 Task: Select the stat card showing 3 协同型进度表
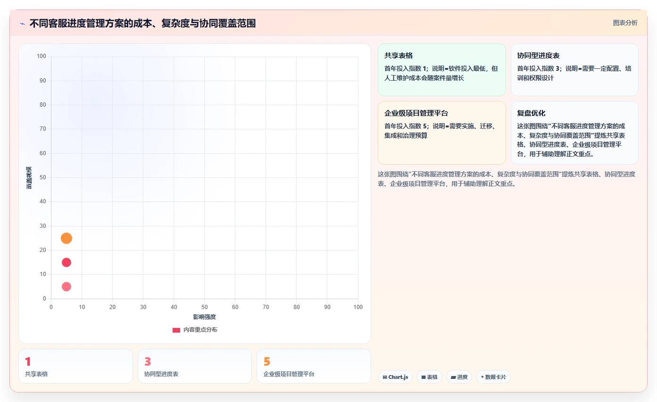[195, 366]
